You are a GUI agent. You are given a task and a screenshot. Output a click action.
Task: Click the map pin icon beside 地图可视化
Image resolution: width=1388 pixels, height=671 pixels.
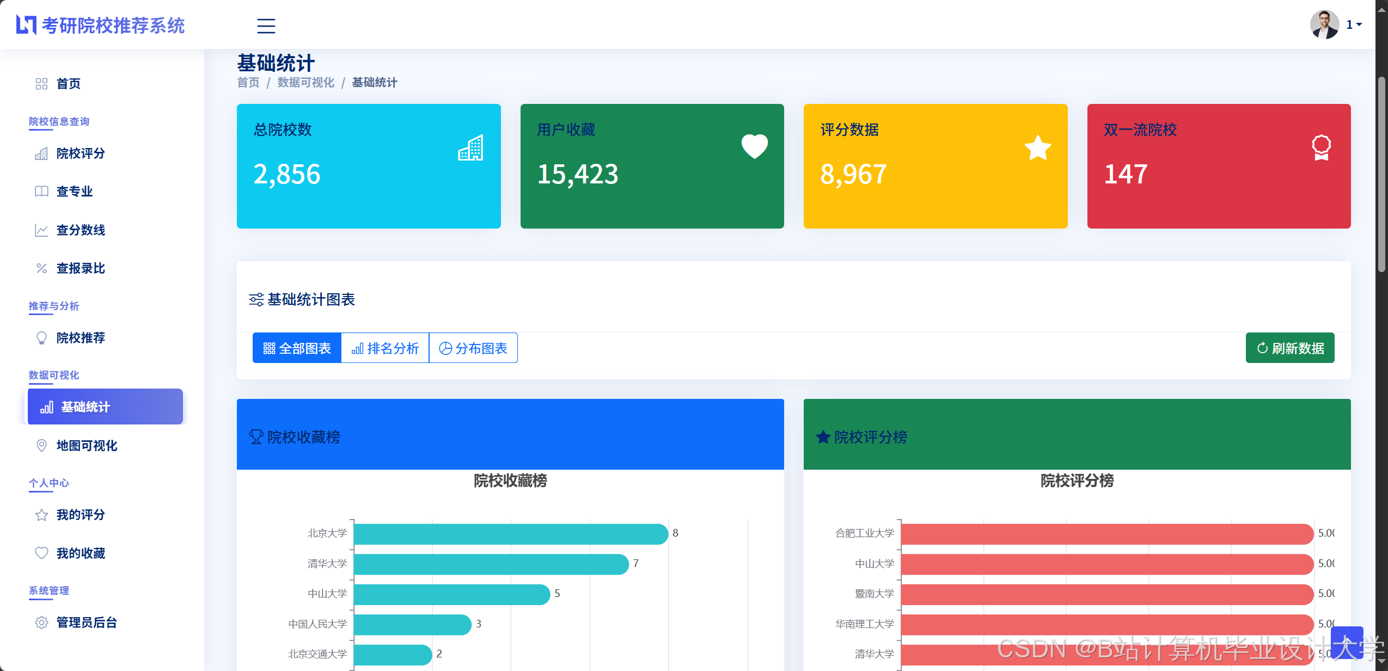point(41,446)
